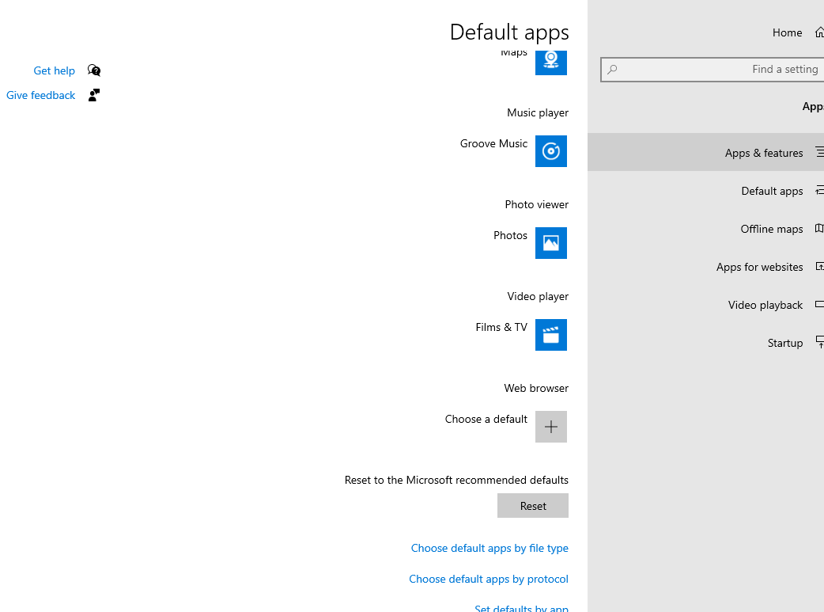Click the Get help chat icon
The height and width of the screenshot is (612, 824).
pos(94,70)
